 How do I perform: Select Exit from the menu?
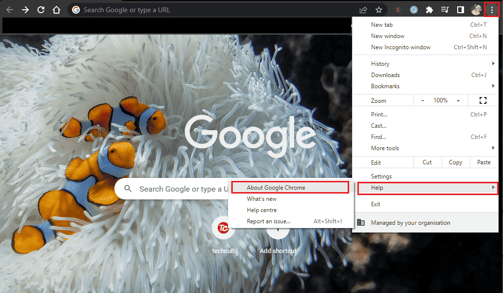tap(426, 204)
